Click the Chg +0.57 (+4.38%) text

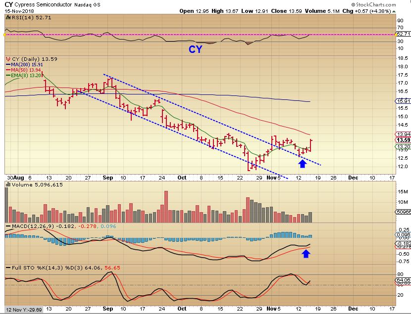click(367, 11)
